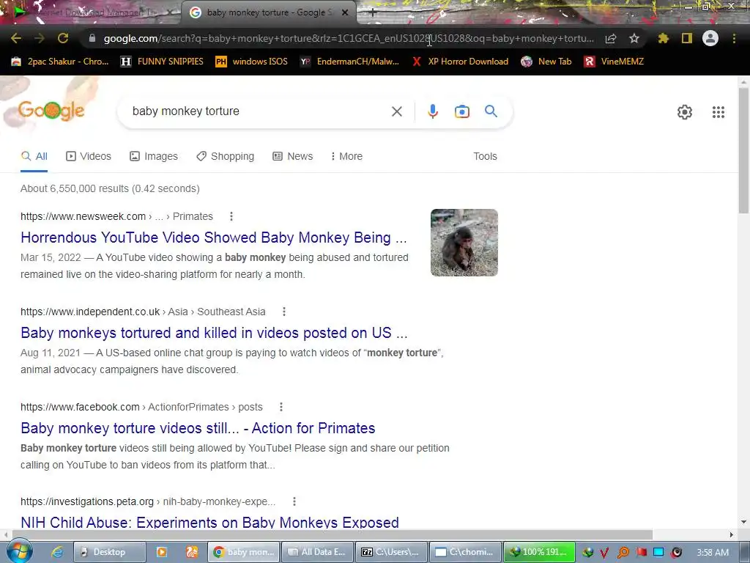Viewport: 750px width, 563px height.
Task: Switch to the C:\chomi... taskbar window
Action: coord(465,552)
